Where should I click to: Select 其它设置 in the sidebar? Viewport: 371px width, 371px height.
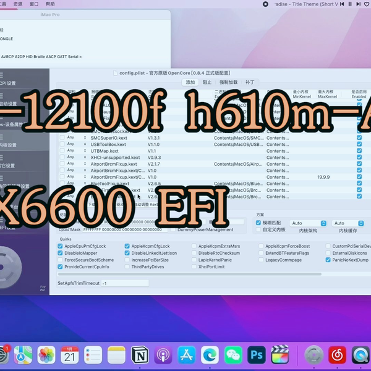pyautogui.click(x=23, y=162)
